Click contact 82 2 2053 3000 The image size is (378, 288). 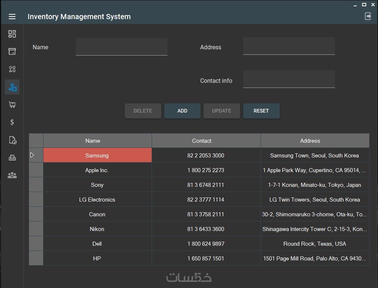pyautogui.click(x=206, y=155)
